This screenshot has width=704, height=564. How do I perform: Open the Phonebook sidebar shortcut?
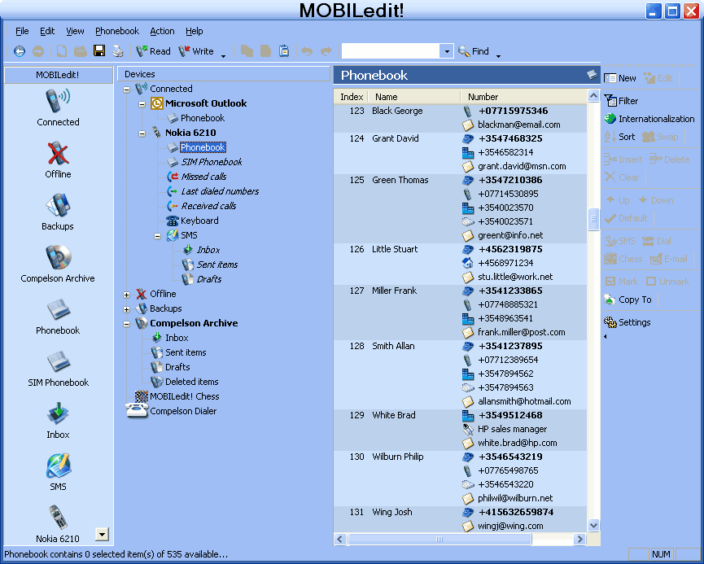(58, 316)
